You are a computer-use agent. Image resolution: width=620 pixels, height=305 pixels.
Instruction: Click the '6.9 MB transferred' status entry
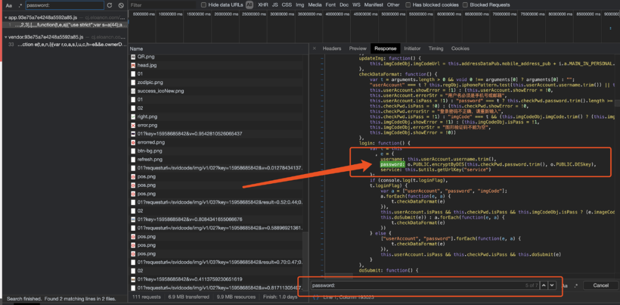tap(189, 297)
